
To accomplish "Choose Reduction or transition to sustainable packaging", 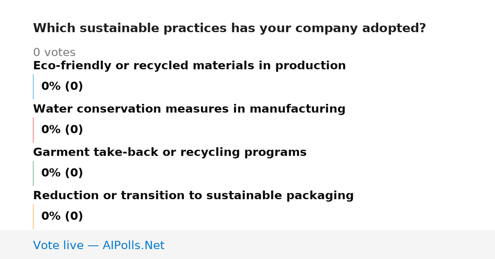I will (x=193, y=196).
